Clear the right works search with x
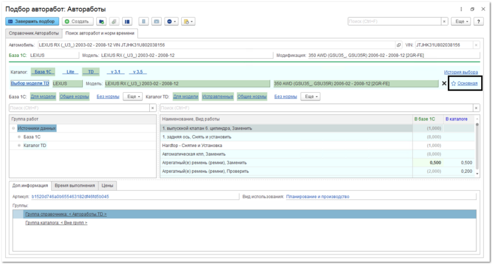The image size is (493, 265). (x=476, y=108)
